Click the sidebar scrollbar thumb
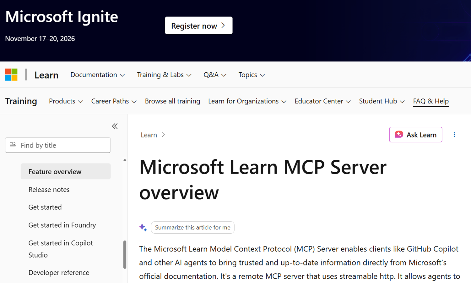 (125, 255)
